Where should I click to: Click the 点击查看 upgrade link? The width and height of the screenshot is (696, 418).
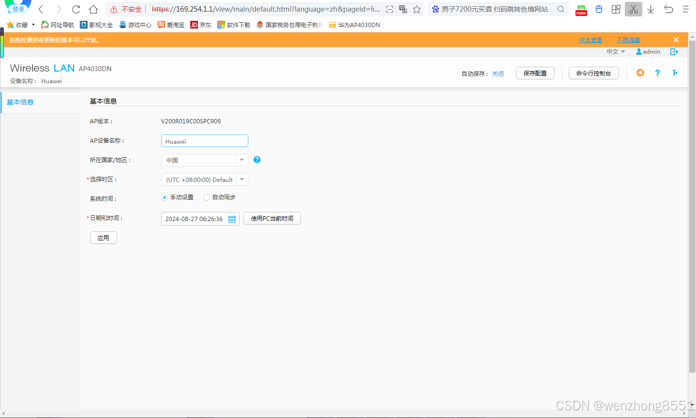(590, 40)
